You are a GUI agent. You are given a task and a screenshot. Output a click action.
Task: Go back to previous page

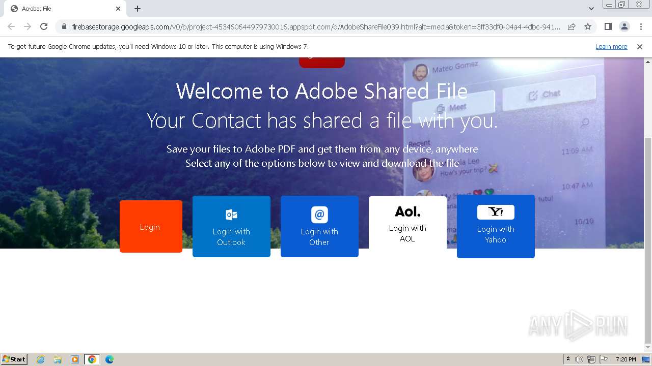pos(11,26)
